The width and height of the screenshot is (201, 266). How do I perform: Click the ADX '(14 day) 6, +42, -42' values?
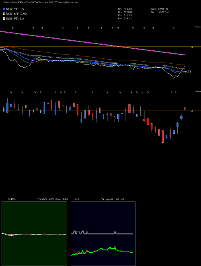[112, 199]
